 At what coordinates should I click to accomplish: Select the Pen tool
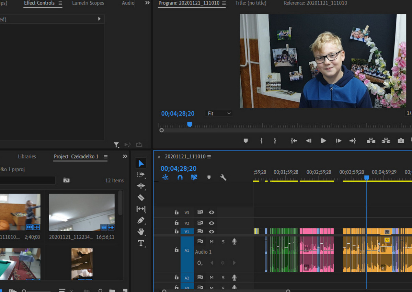[141, 220]
